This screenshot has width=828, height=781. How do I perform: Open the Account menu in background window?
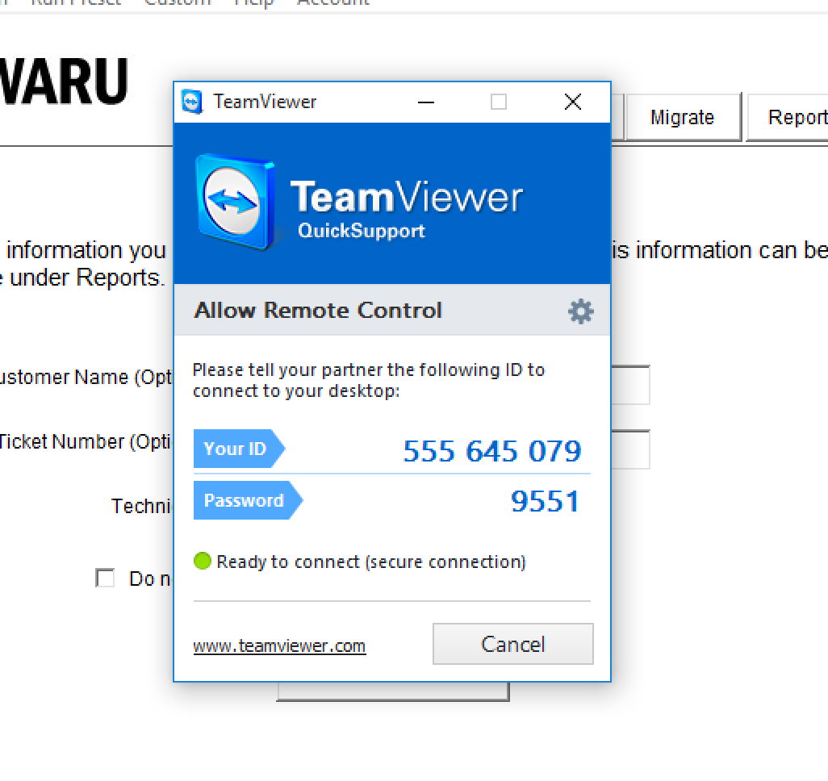pyautogui.click(x=333, y=2)
